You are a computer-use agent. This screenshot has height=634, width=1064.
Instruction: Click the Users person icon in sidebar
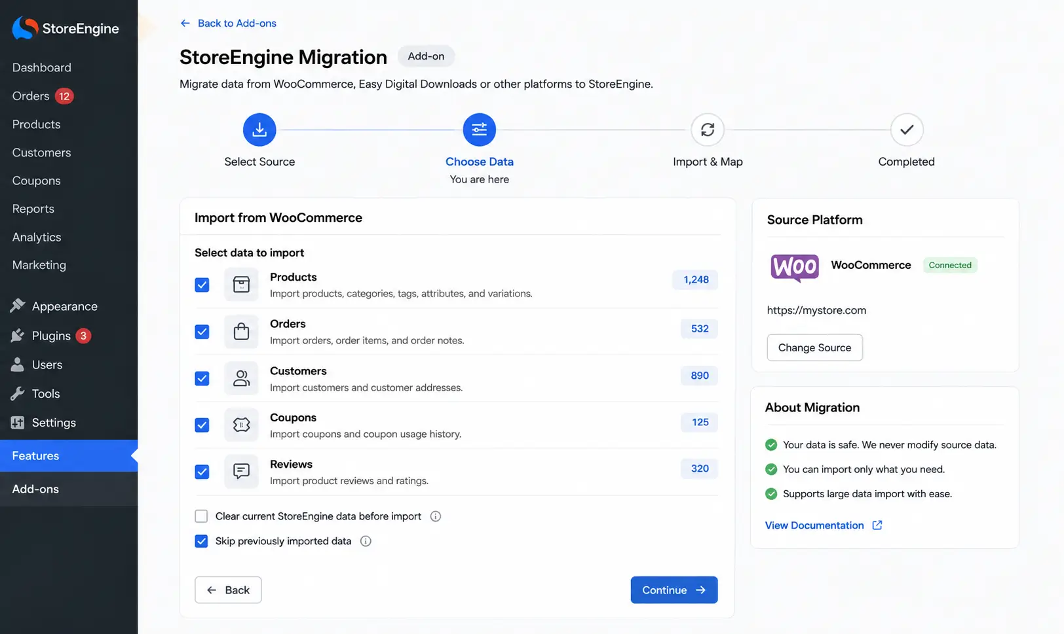pos(18,364)
